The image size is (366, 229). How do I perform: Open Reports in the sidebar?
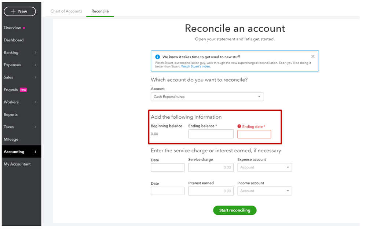[x=11, y=114]
